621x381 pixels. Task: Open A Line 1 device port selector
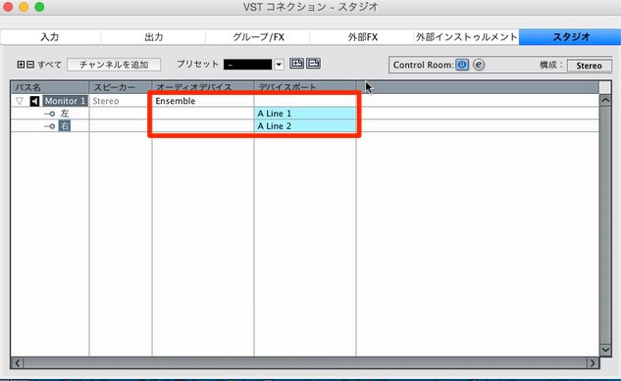[305, 114]
